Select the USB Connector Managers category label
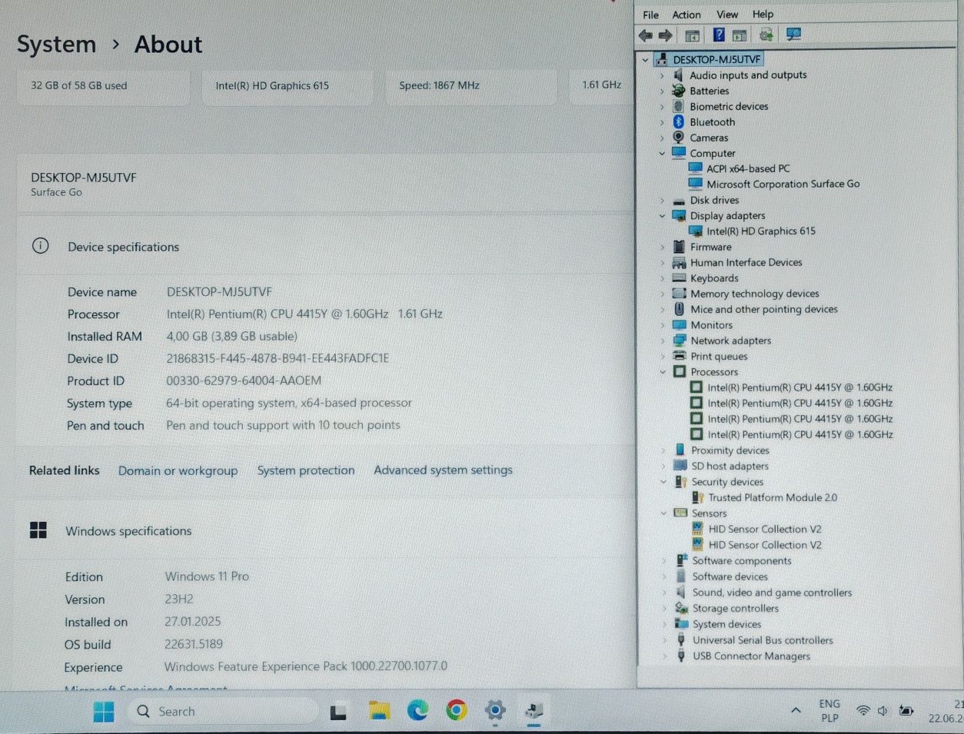Viewport: 964px width, 734px height. click(x=751, y=656)
